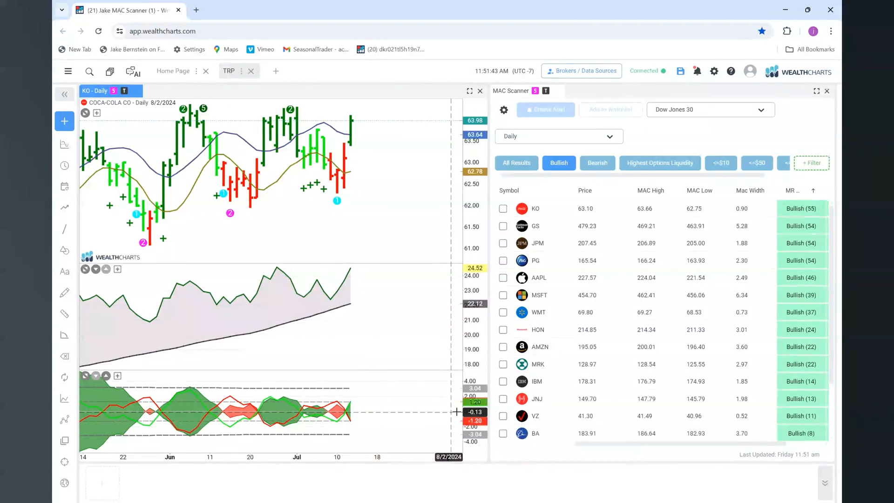Switch to the TRP tab
This screenshot has width=894, height=503.
(229, 71)
